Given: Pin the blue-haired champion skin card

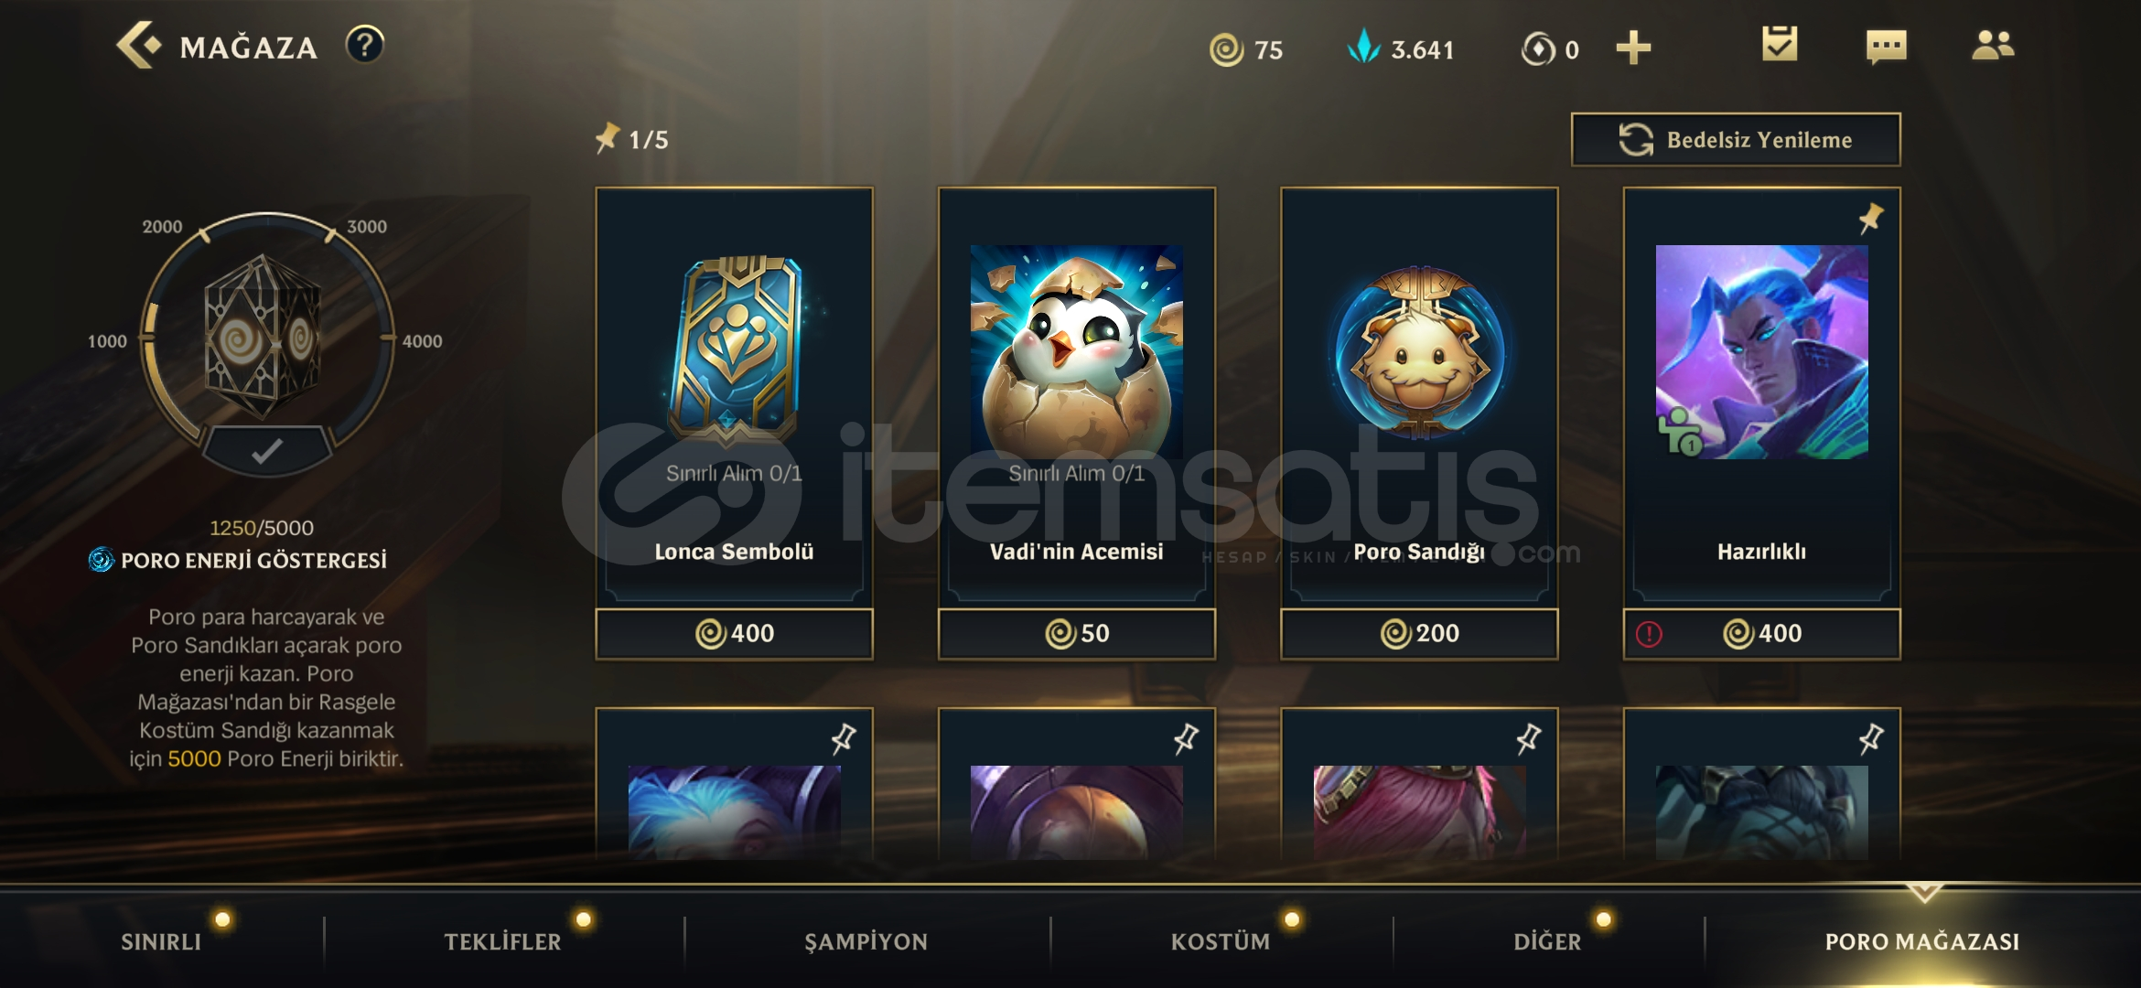Looking at the screenshot, I should [x=843, y=738].
